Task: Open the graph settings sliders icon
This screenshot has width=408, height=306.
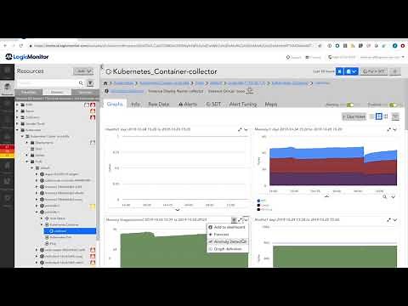Action: (395, 116)
